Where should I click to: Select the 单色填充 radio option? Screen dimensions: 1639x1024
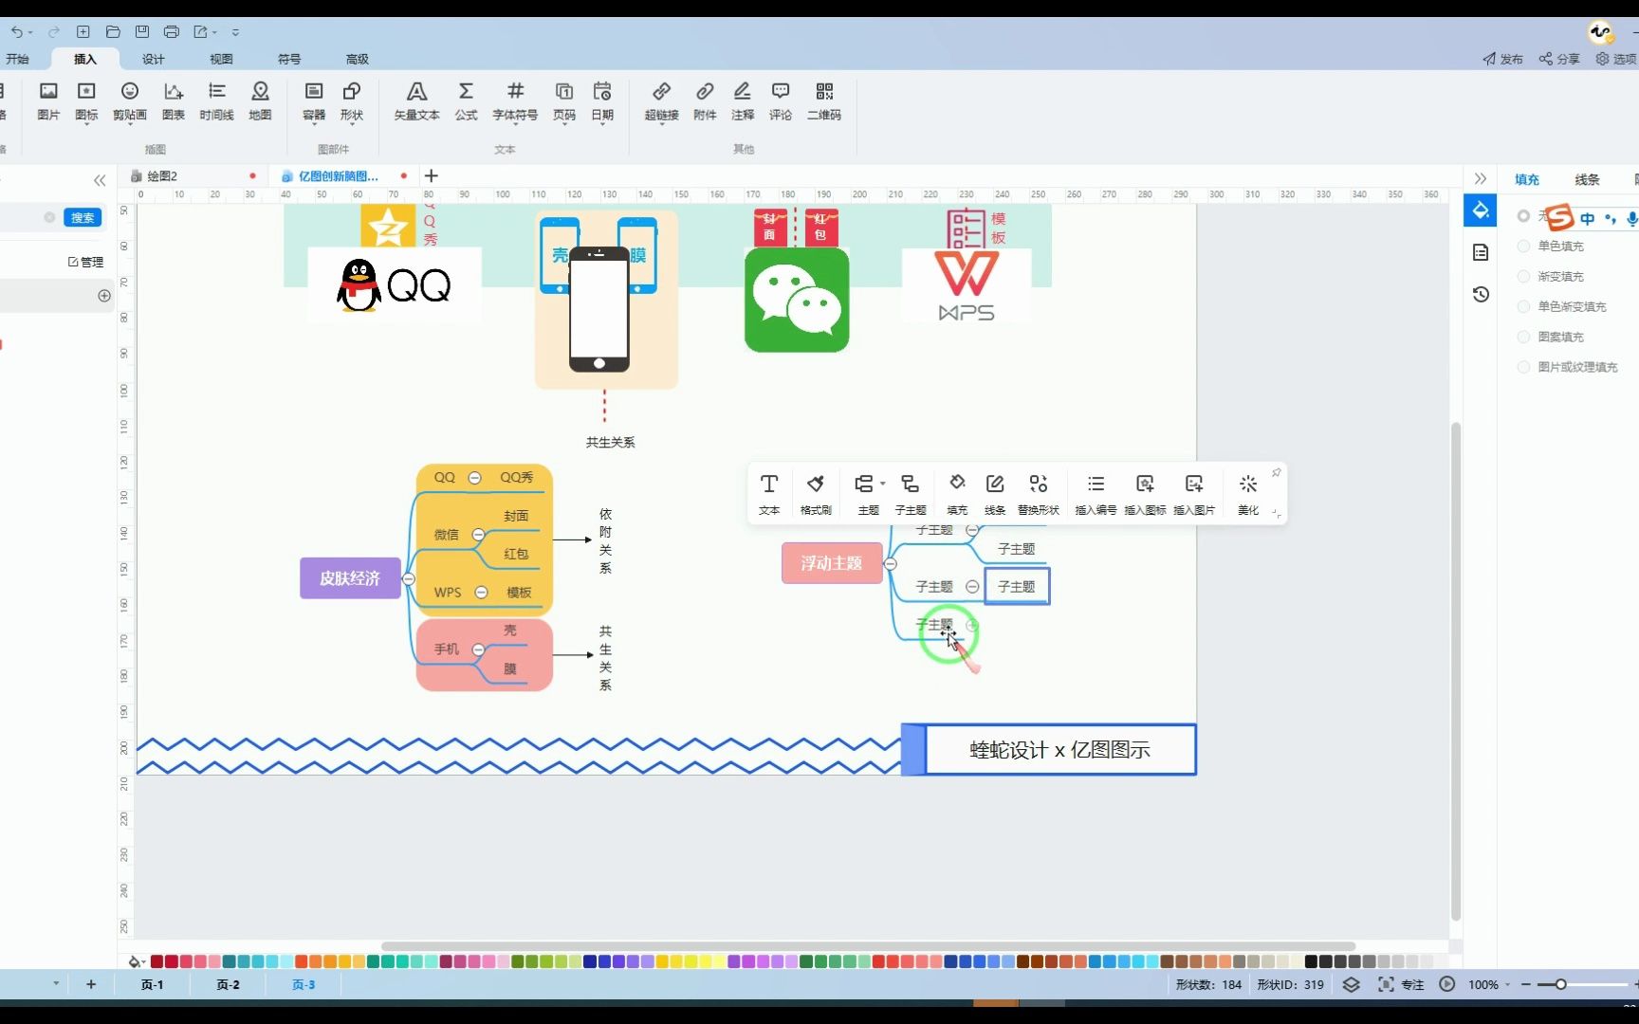point(1523,247)
